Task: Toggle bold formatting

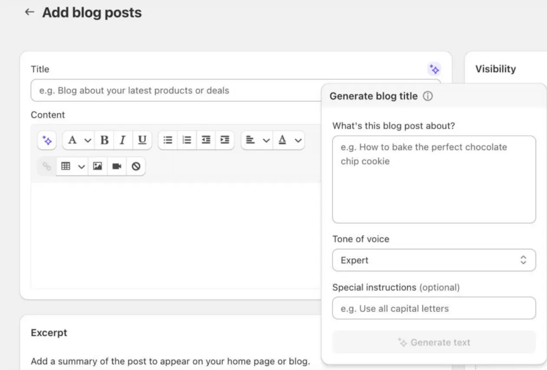Action: pos(104,141)
